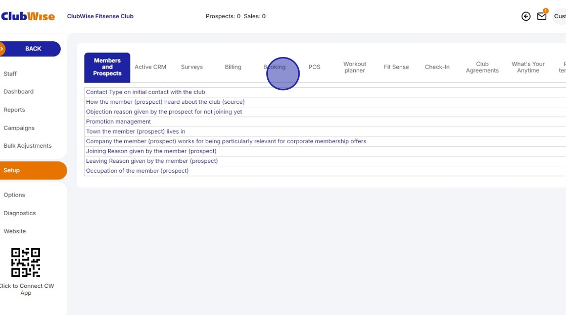Open Objection reason given by prospect row
This screenshot has width=566, height=315.
pos(325,112)
